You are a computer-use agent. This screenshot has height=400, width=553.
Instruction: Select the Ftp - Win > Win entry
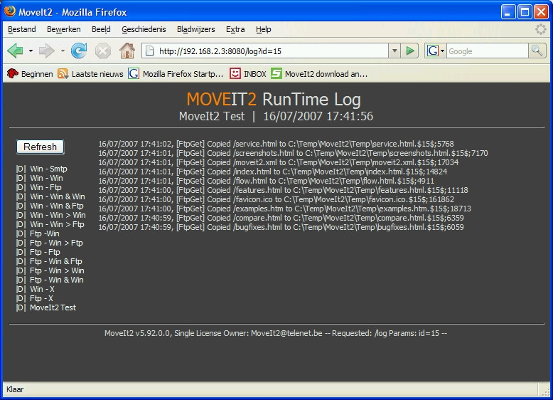[57, 270]
